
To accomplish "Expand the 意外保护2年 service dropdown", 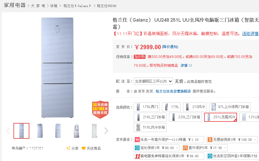I will click(205, 148).
